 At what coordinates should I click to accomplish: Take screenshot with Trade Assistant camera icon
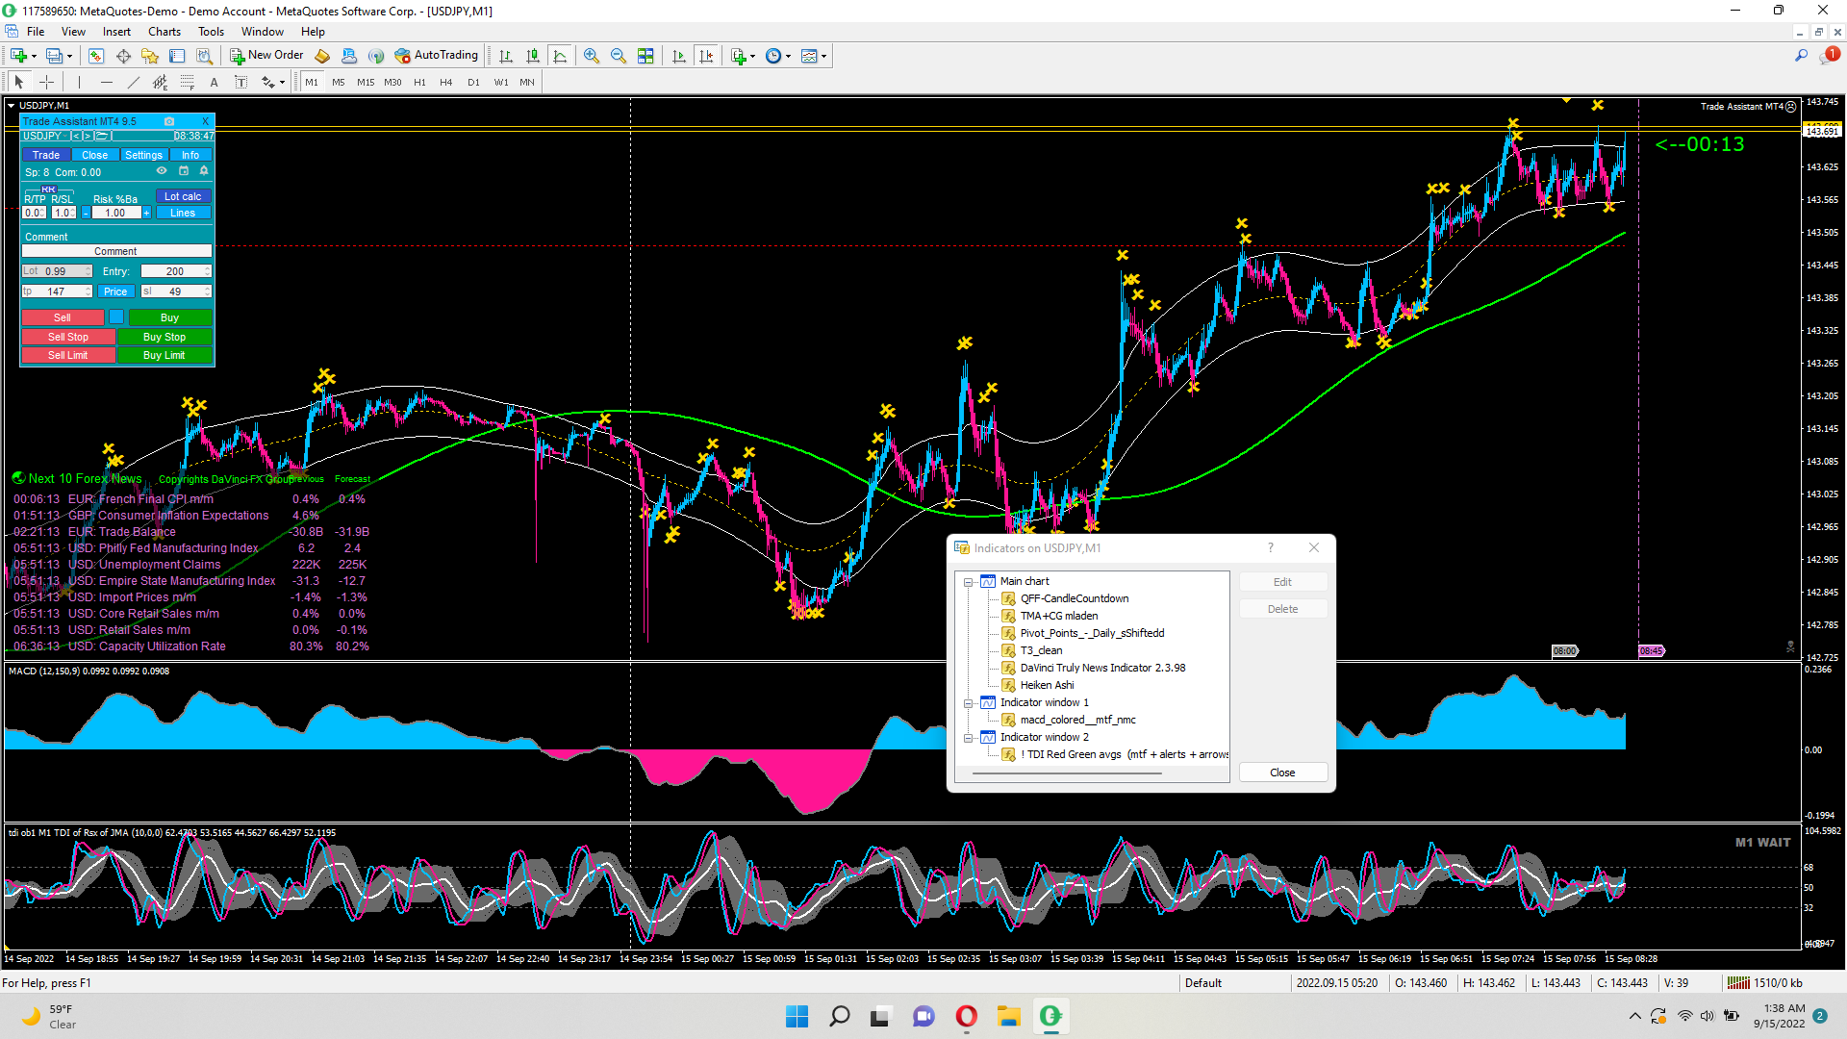pyautogui.click(x=169, y=121)
